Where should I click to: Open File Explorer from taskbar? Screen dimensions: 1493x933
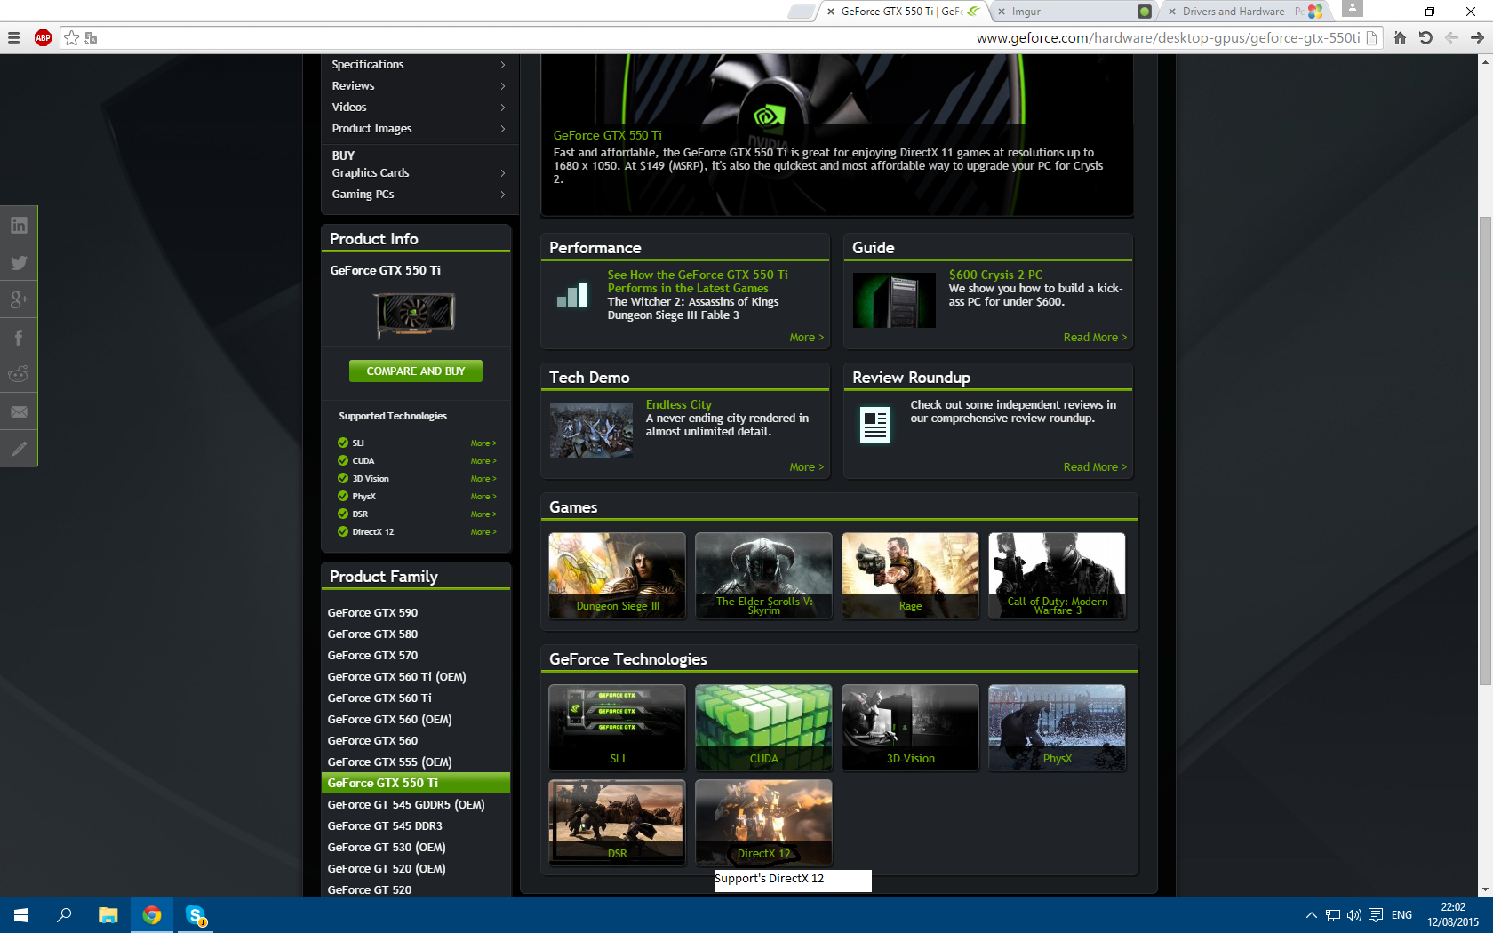coord(108,915)
